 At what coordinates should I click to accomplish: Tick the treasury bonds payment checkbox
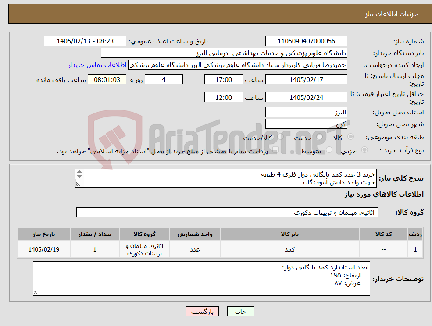click(x=276, y=150)
